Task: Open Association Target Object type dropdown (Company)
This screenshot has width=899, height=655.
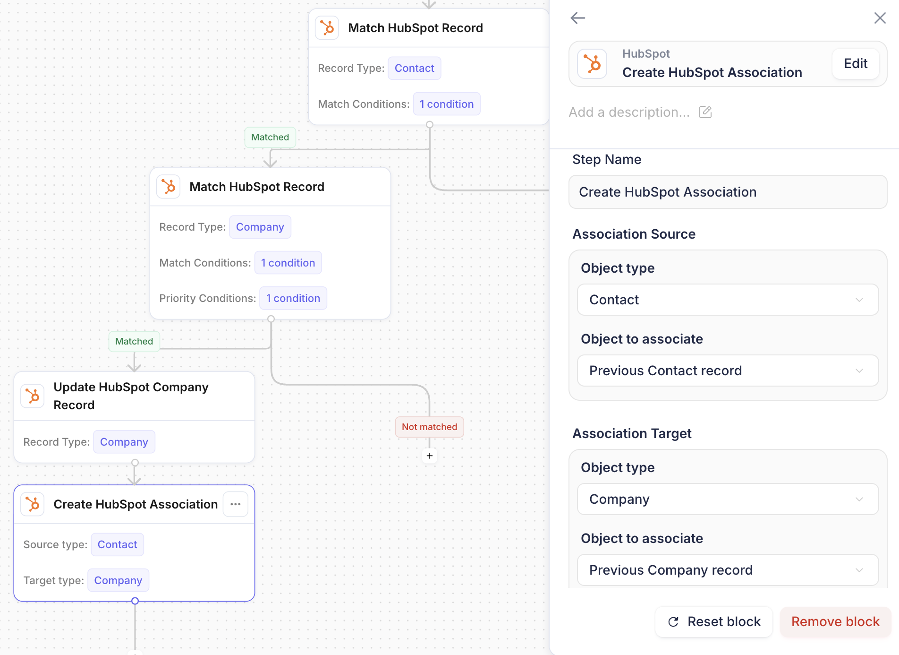Action: click(x=728, y=499)
